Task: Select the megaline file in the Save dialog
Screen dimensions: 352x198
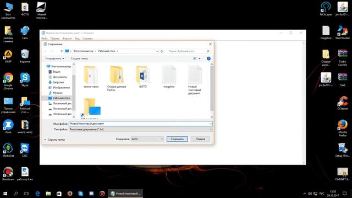Action: (169, 77)
